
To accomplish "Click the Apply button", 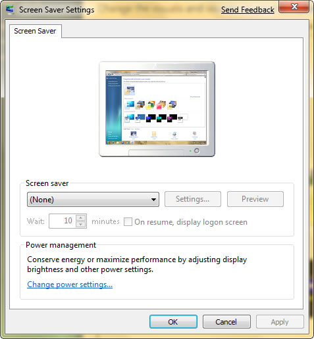I will pos(280,322).
